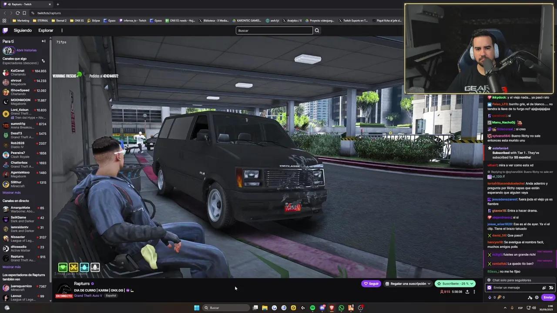The image size is (557, 313).
Task: Open the Explorar tab
Action: (46, 30)
